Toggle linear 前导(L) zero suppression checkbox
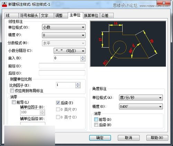The image size is (173, 146). 14,102
